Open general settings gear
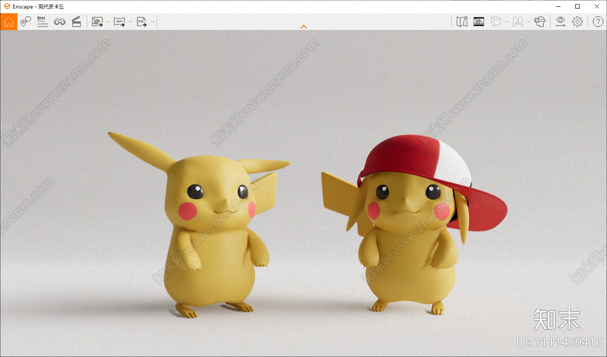607x357 pixels. click(x=577, y=22)
